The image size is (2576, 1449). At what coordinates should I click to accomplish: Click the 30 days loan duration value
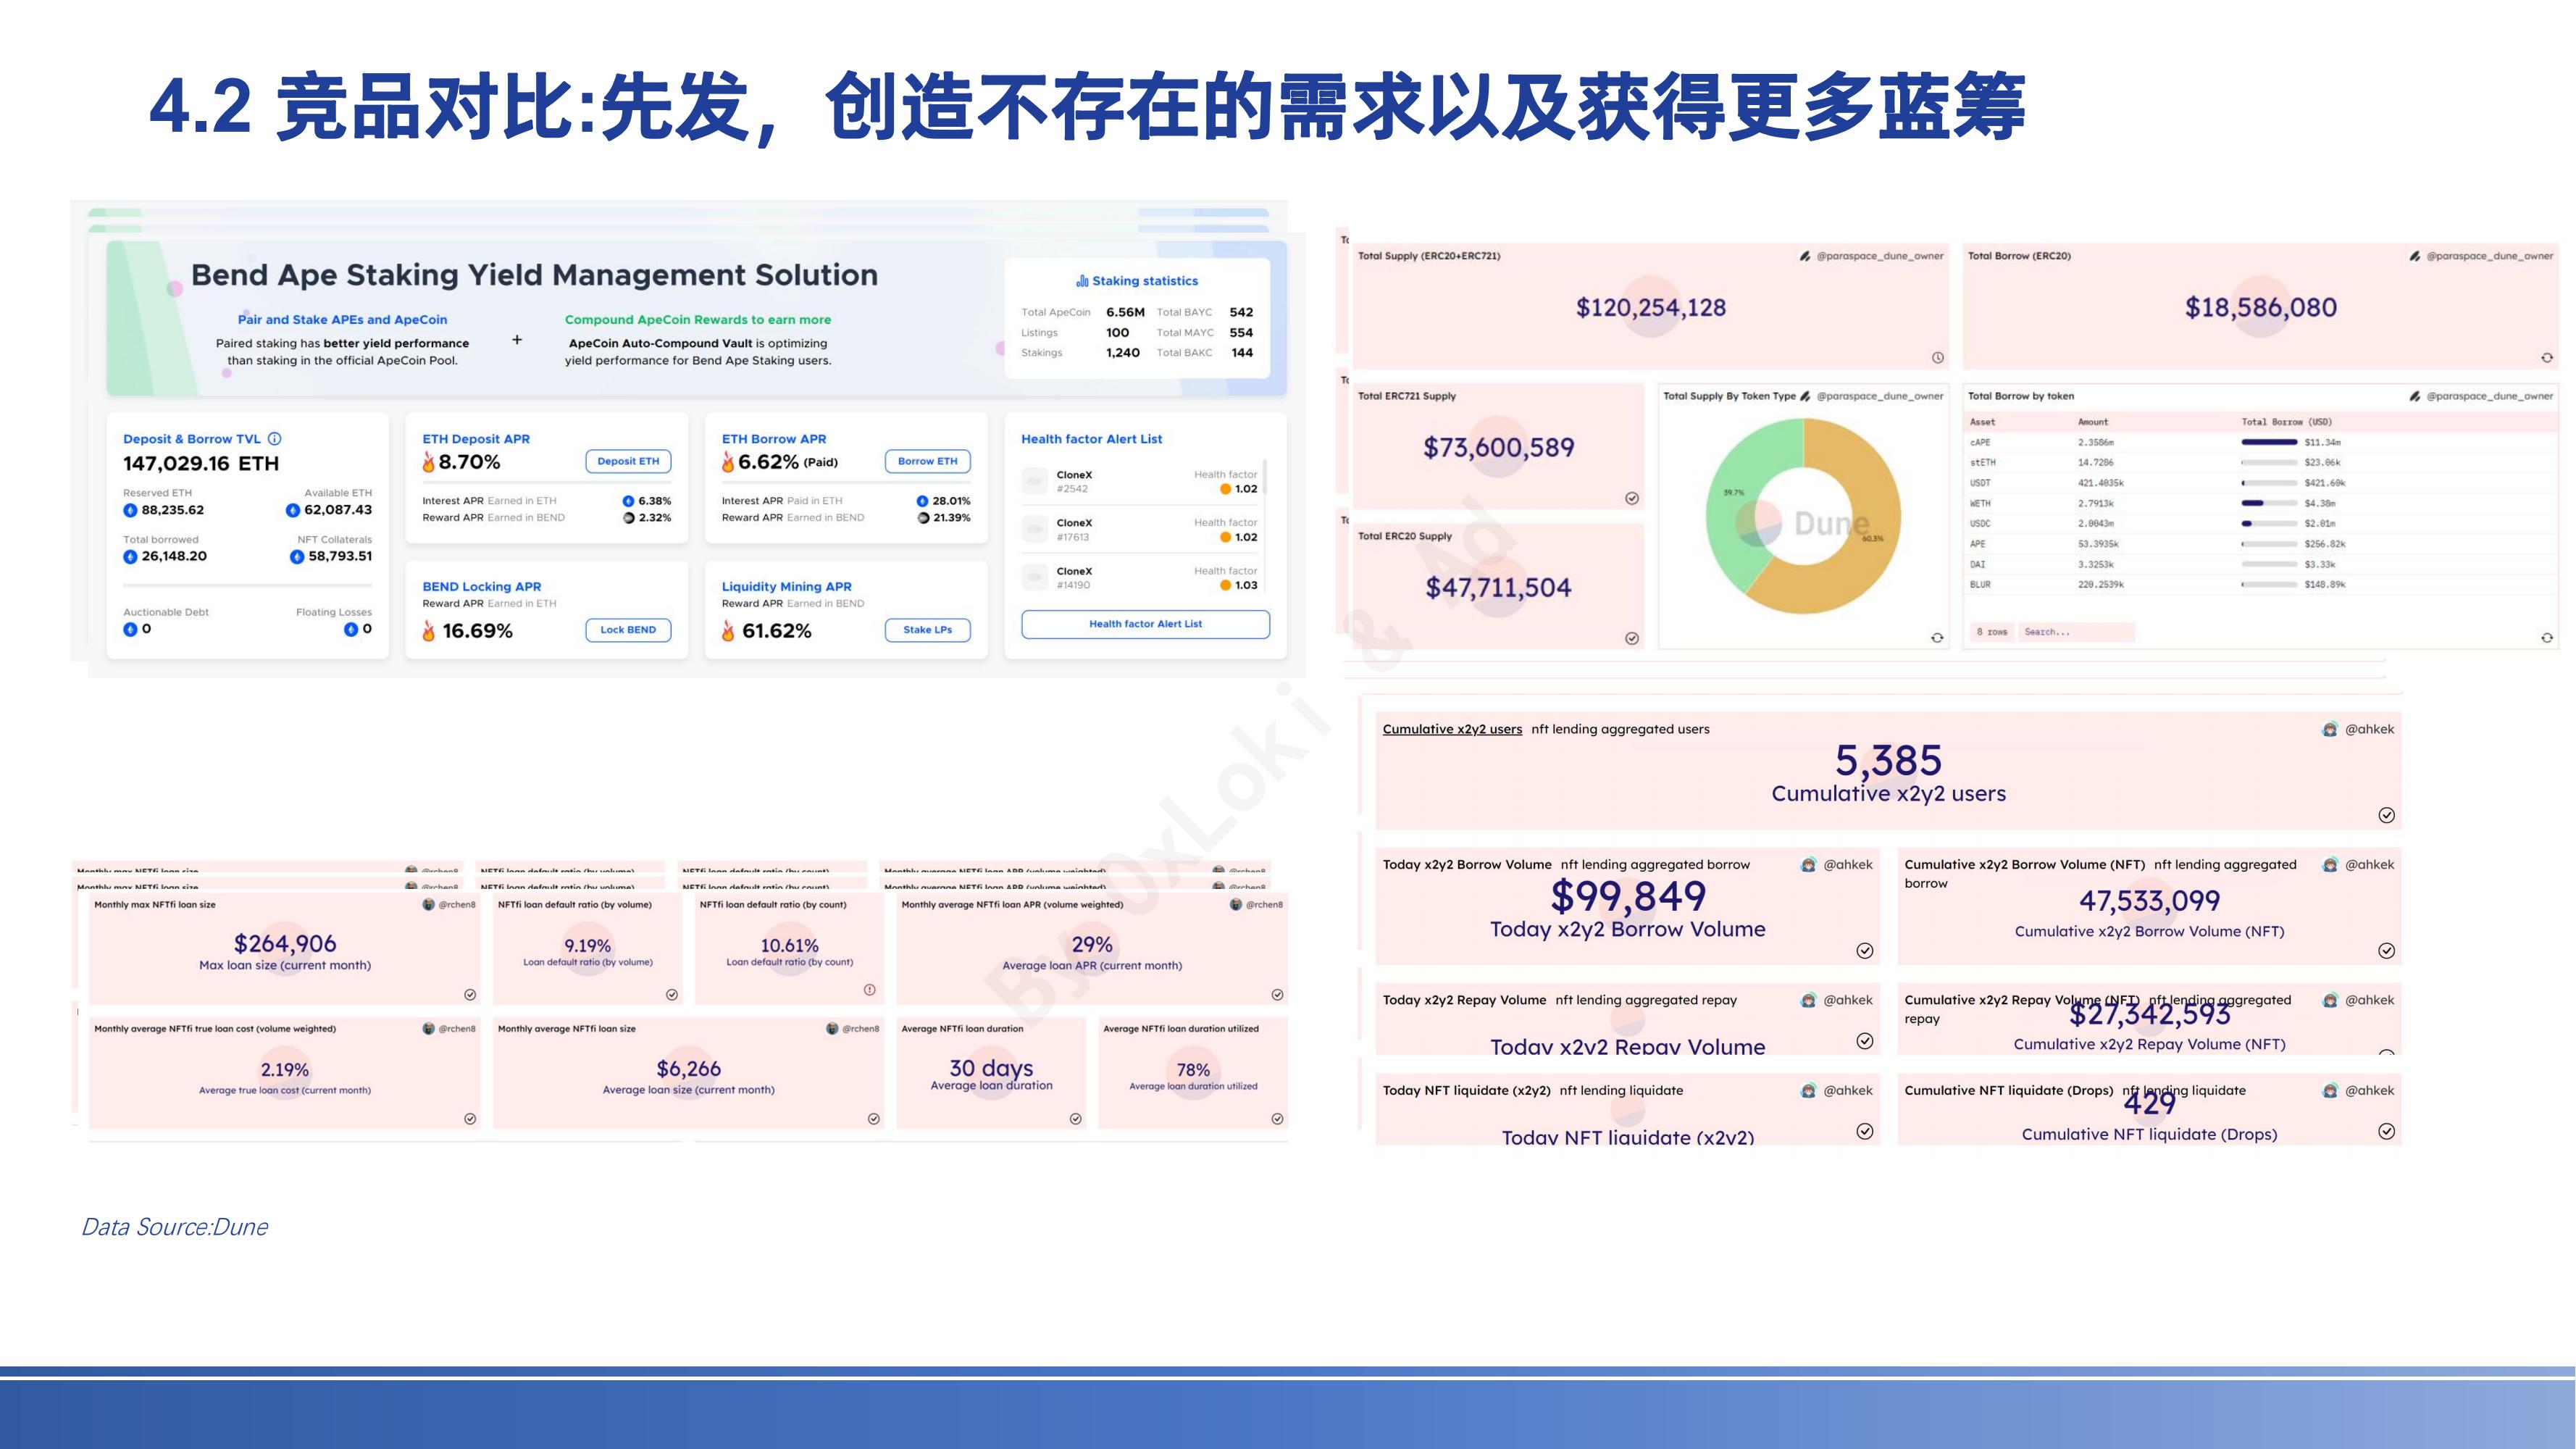pos(991,1068)
